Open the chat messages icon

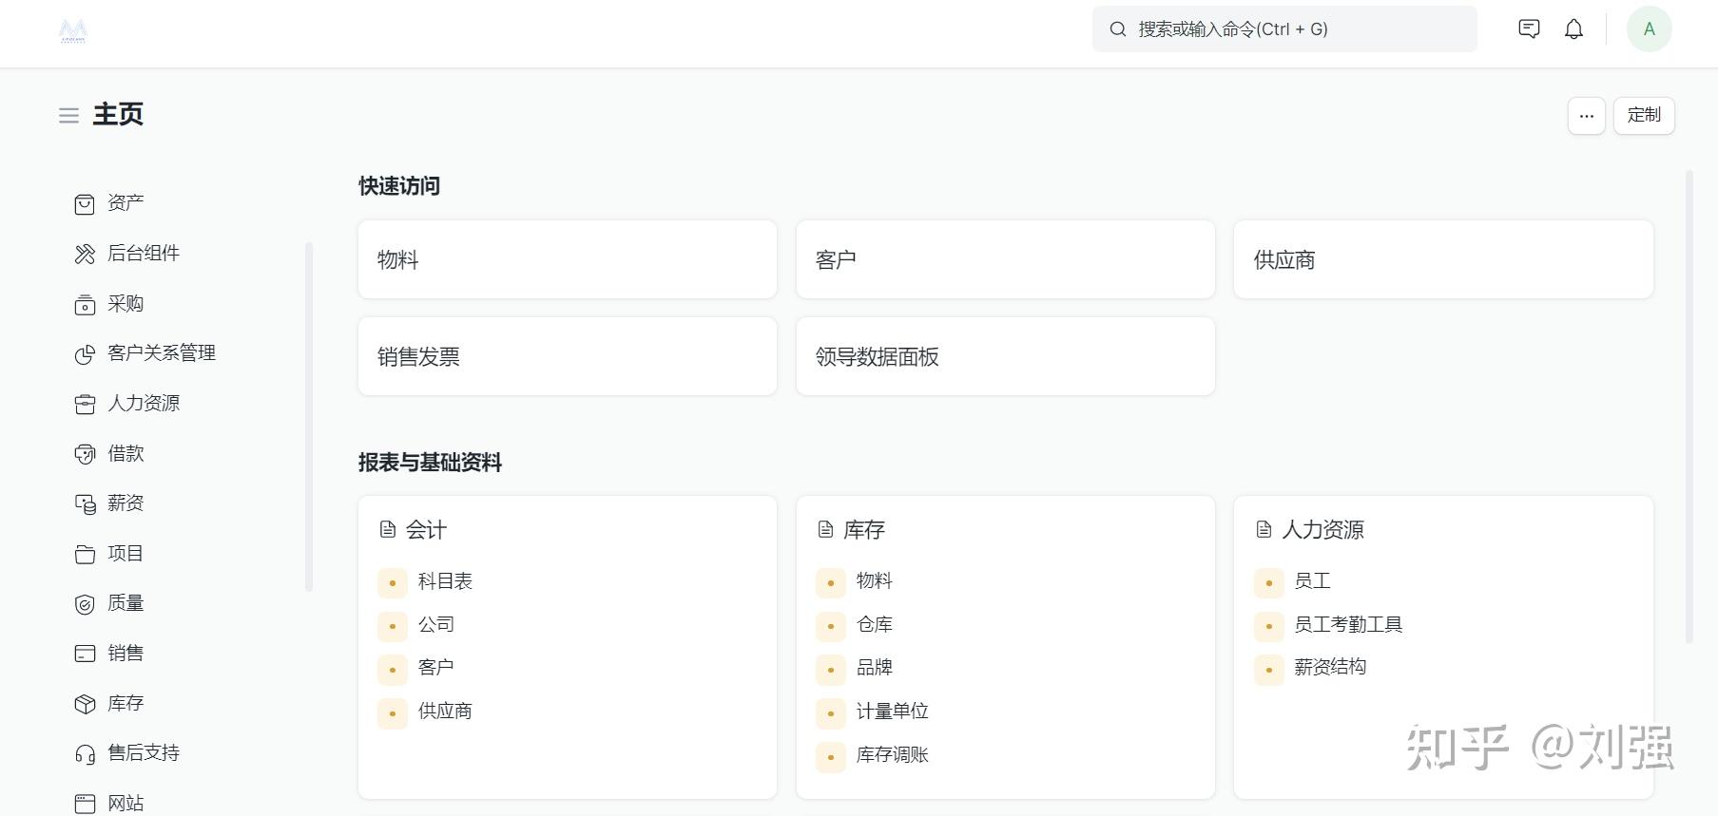1529,29
